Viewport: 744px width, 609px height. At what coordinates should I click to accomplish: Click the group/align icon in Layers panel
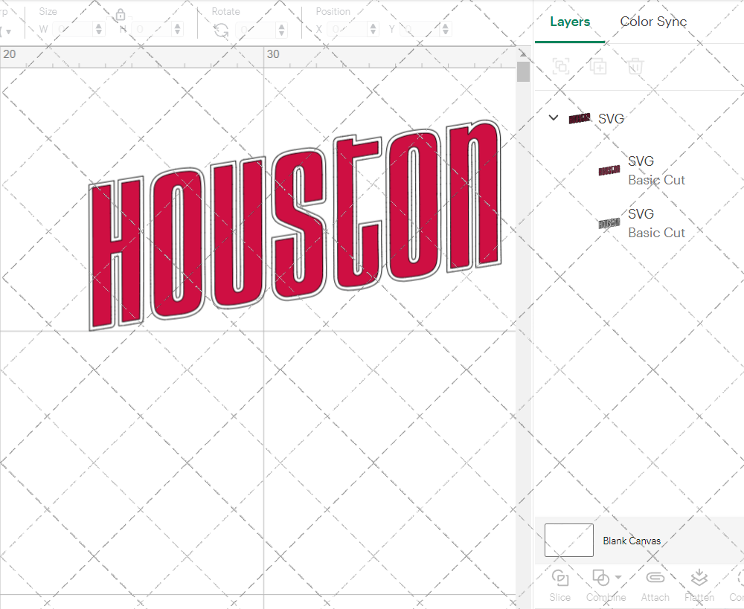[560, 66]
